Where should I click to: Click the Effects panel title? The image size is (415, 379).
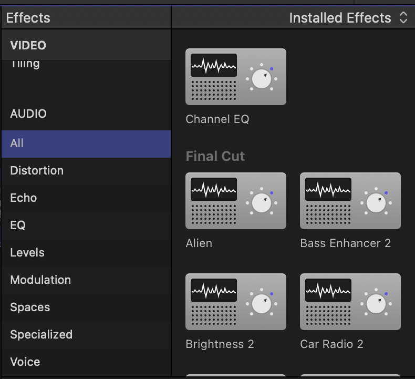pos(28,18)
